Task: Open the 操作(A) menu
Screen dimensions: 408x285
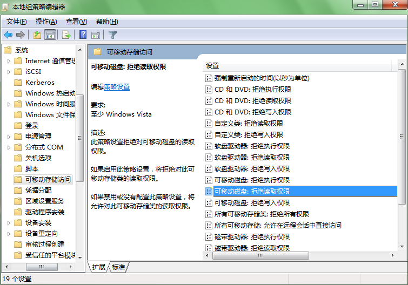Action: (x=46, y=22)
